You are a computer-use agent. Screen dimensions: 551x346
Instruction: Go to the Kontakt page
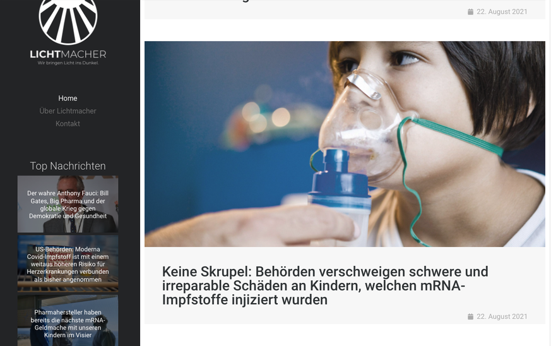tap(68, 124)
